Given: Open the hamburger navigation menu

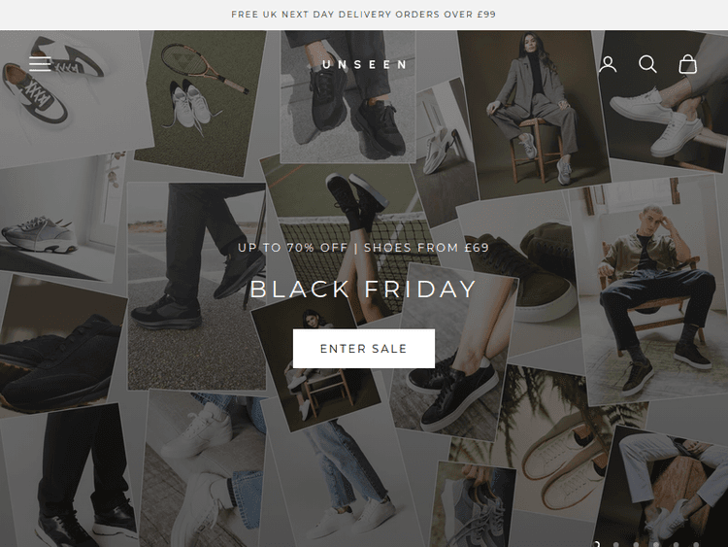Looking at the screenshot, I should click(40, 64).
